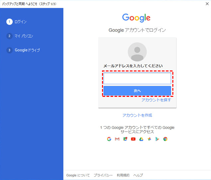Click the Google Maps icon
The height and width of the screenshot is (180, 211).
tap(125, 139)
